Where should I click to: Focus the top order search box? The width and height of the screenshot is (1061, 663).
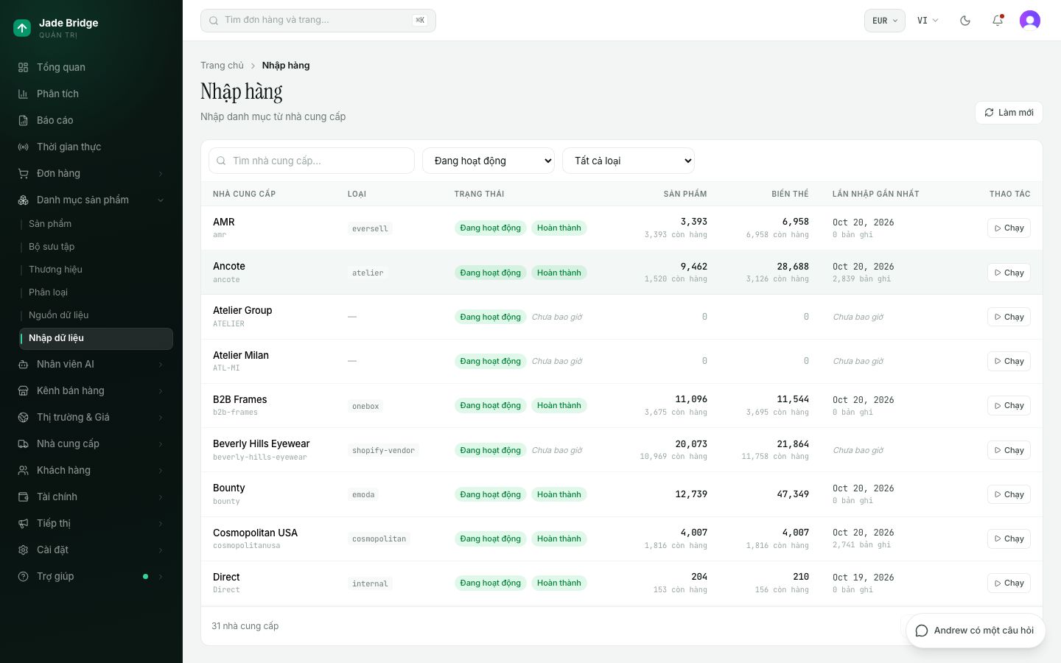pyautogui.click(x=318, y=21)
